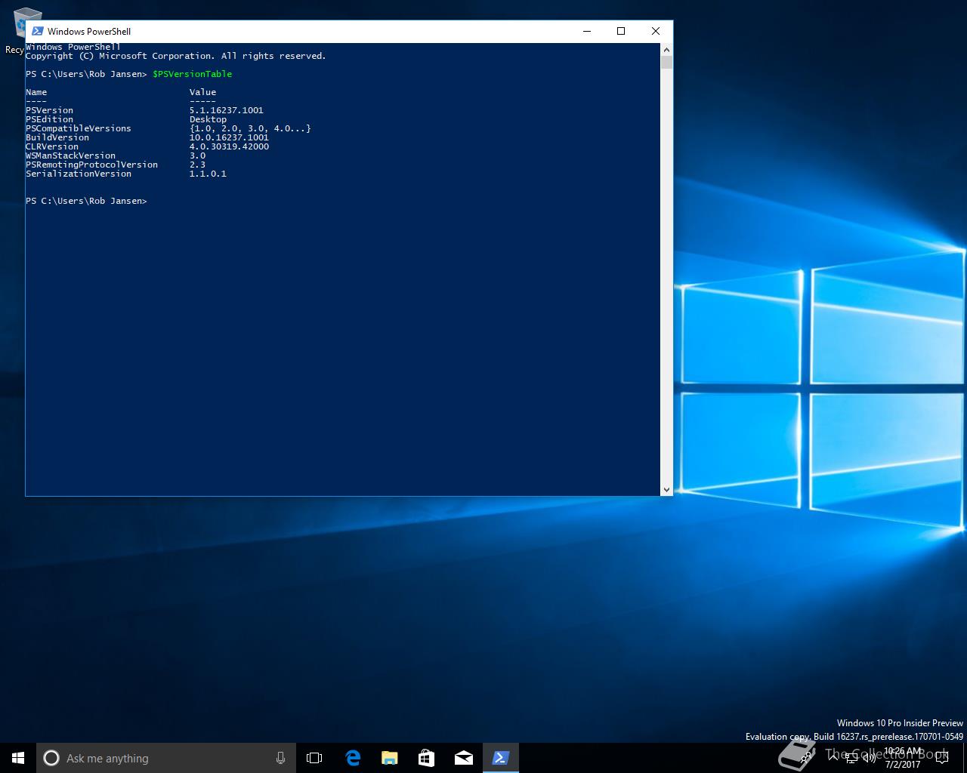Click the CLRVersion value 4.0.30319.42000

(229, 146)
